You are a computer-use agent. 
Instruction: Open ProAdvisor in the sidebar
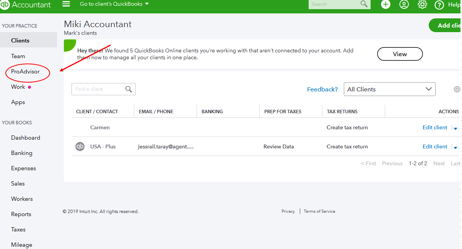(x=25, y=72)
